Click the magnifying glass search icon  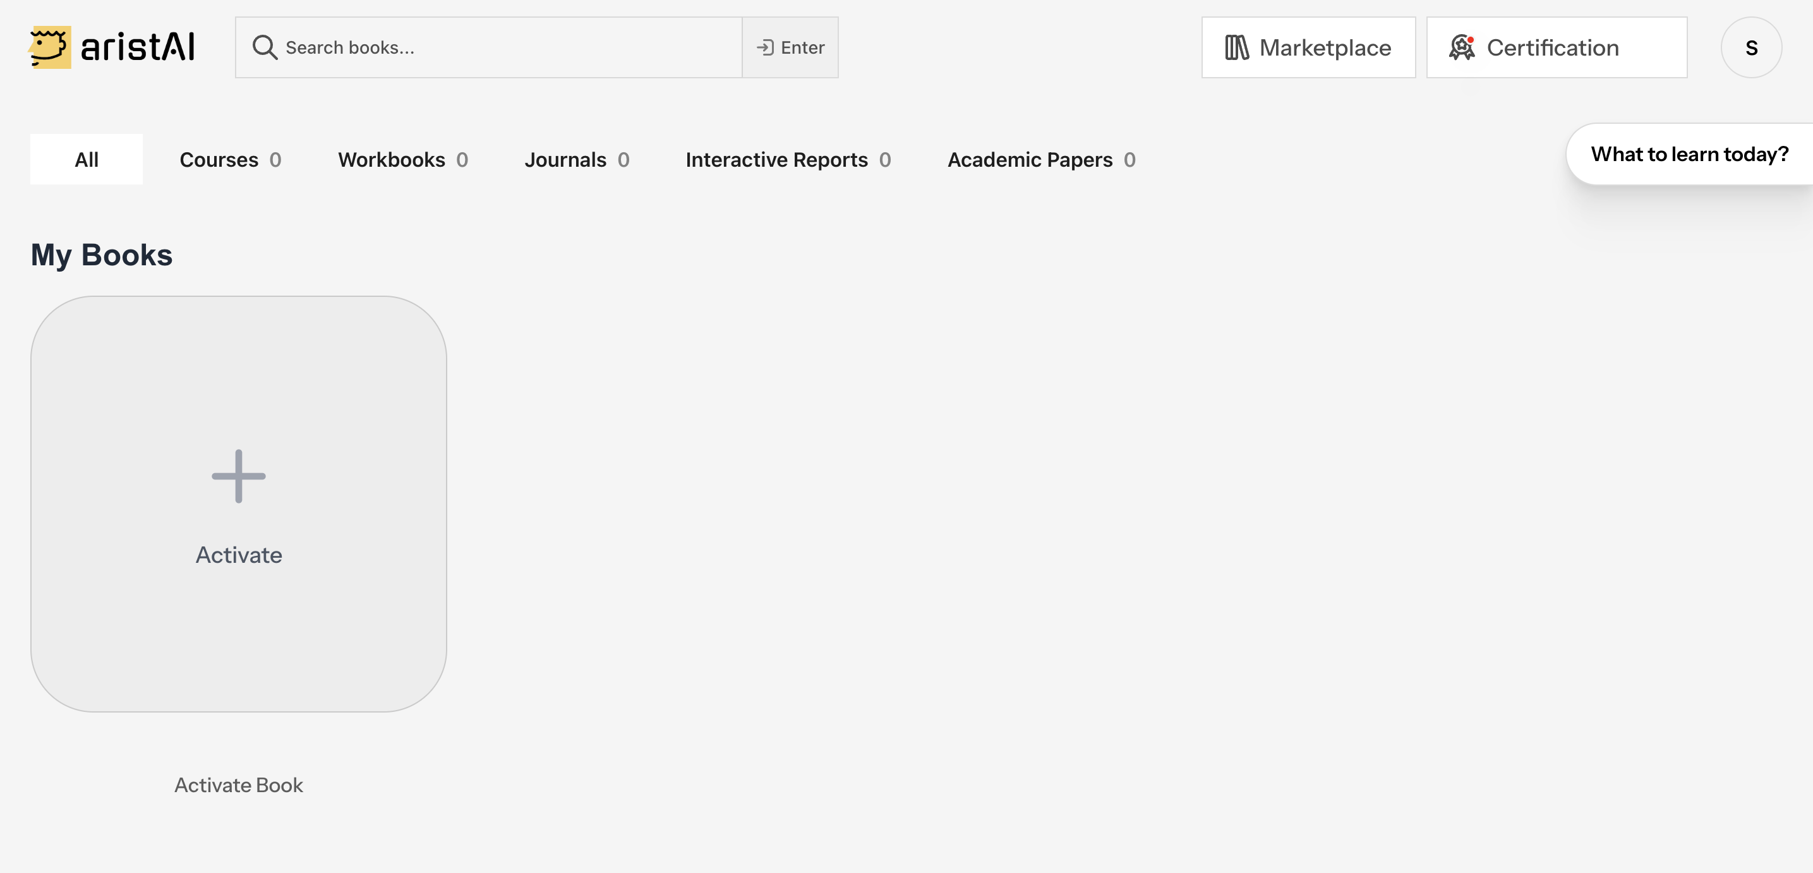265,47
